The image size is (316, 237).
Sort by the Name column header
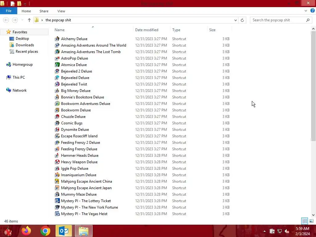click(x=60, y=30)
